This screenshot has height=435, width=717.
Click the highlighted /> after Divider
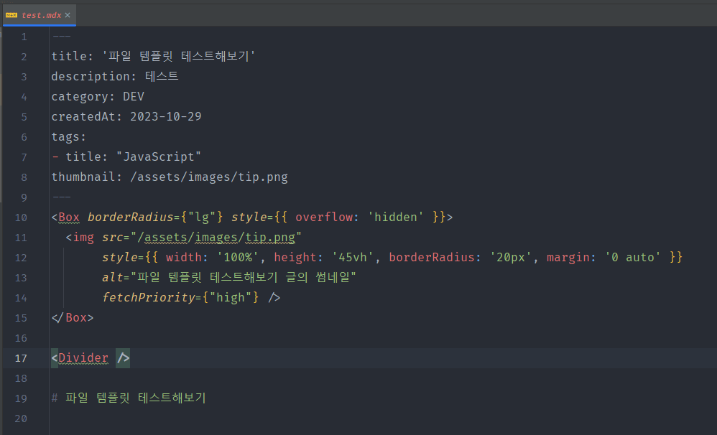[x=123, y=357]
